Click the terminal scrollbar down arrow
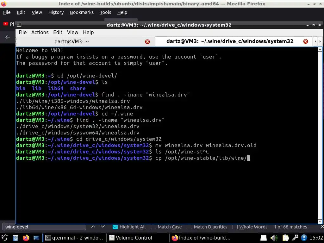 pyautogui.click(x=320, y=221)
